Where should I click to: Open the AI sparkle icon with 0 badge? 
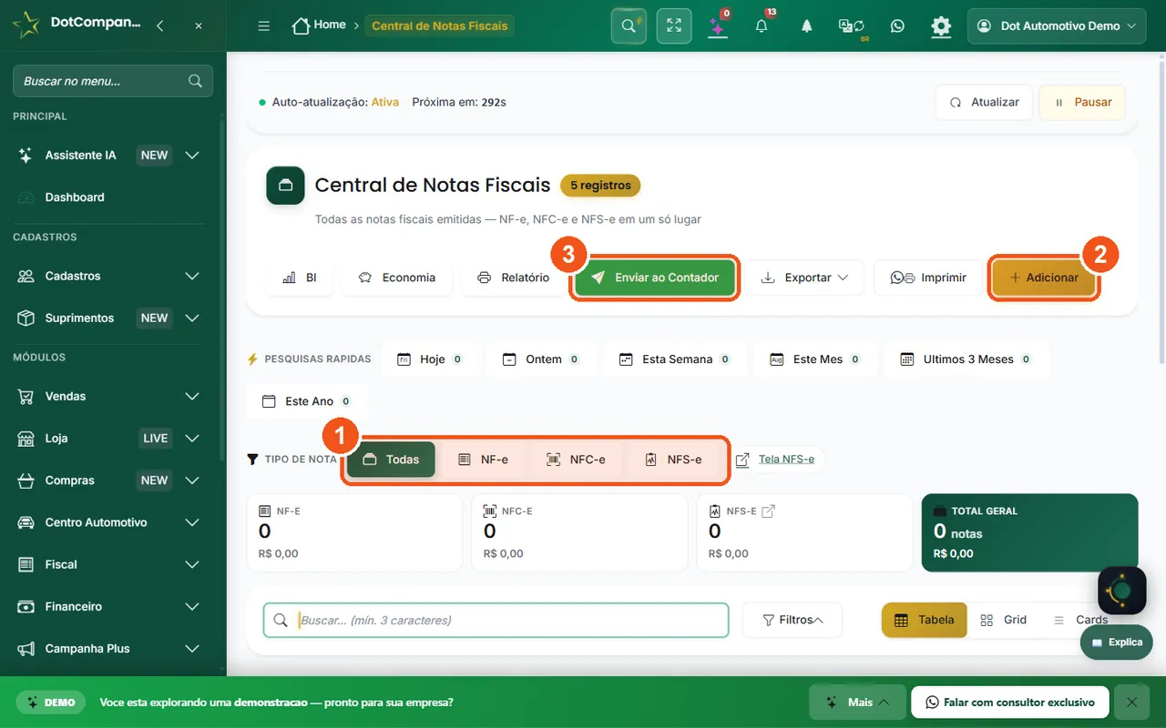718,25
